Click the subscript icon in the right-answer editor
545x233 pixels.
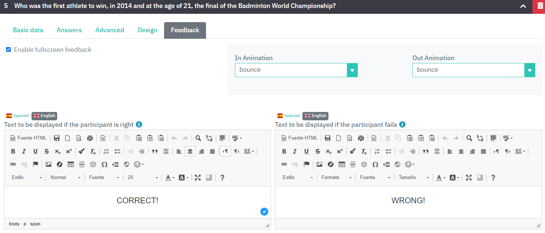point(58,151)
